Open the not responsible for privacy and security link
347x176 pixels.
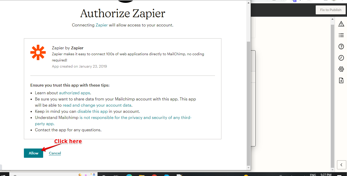(x=113, y=121)
